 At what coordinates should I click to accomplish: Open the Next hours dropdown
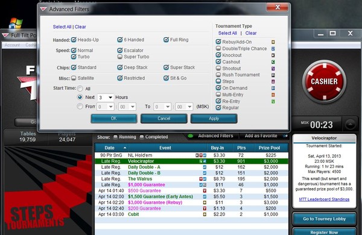[106, 98]
